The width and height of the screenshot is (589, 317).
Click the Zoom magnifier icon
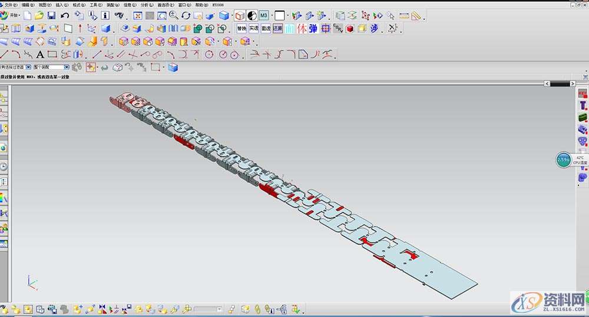(174, 15)
